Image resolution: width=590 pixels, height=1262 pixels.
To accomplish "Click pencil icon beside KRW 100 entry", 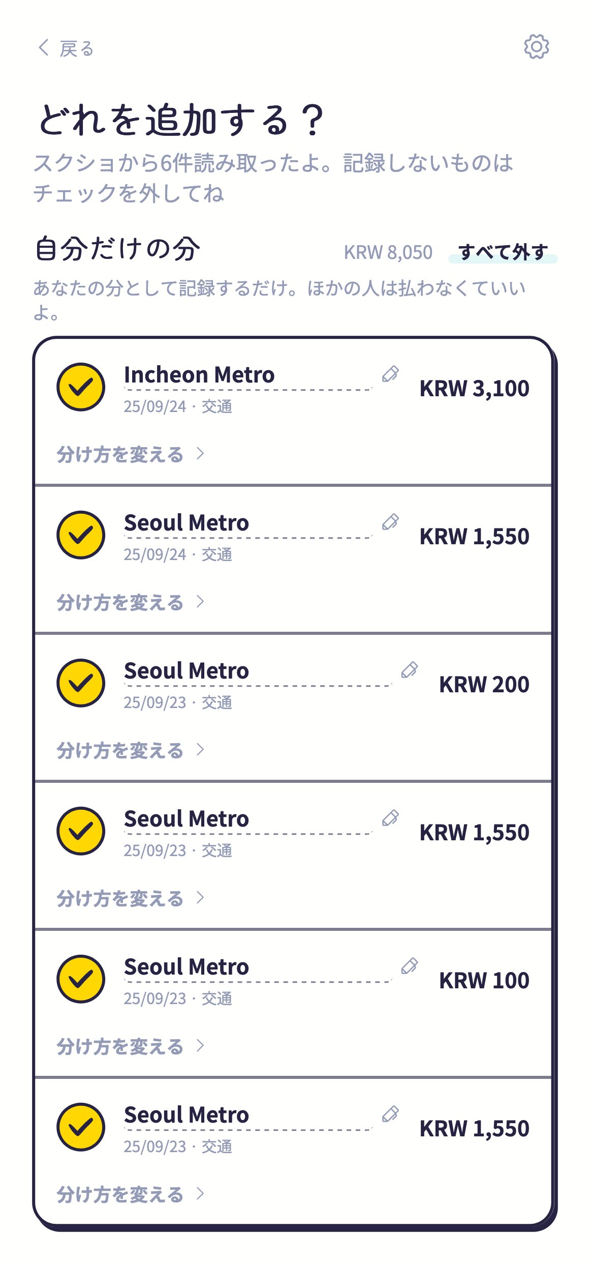I will click(410, 966).
